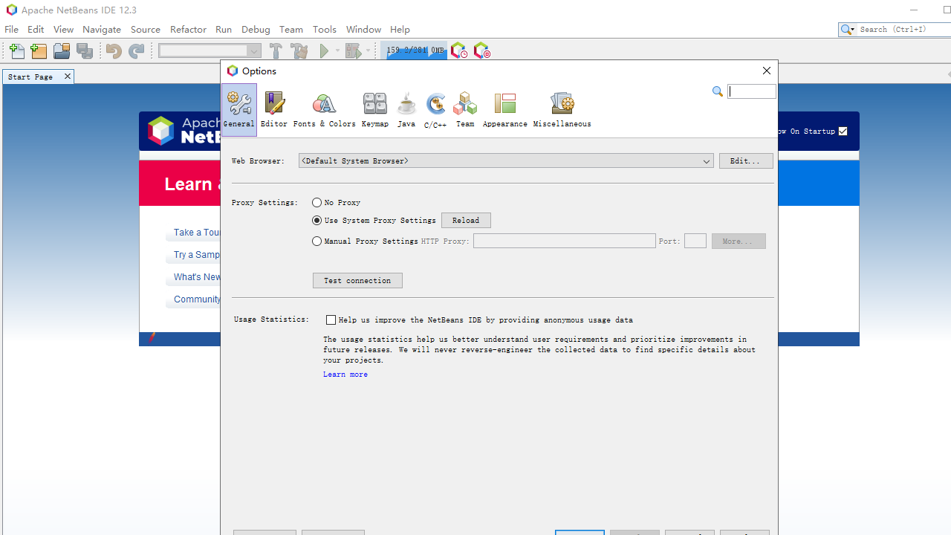
Task: Select the Appearance options category
Action: pyautogui.click(x=504, y=109)
